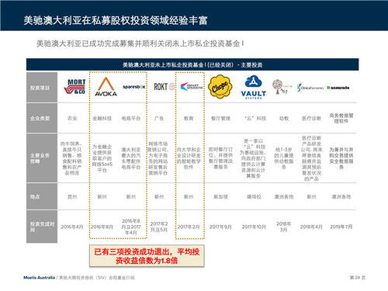The width and height of the screenshot is (388, 291).
Task: Click the 2018年3月 date cell
Action: (284, 227)
